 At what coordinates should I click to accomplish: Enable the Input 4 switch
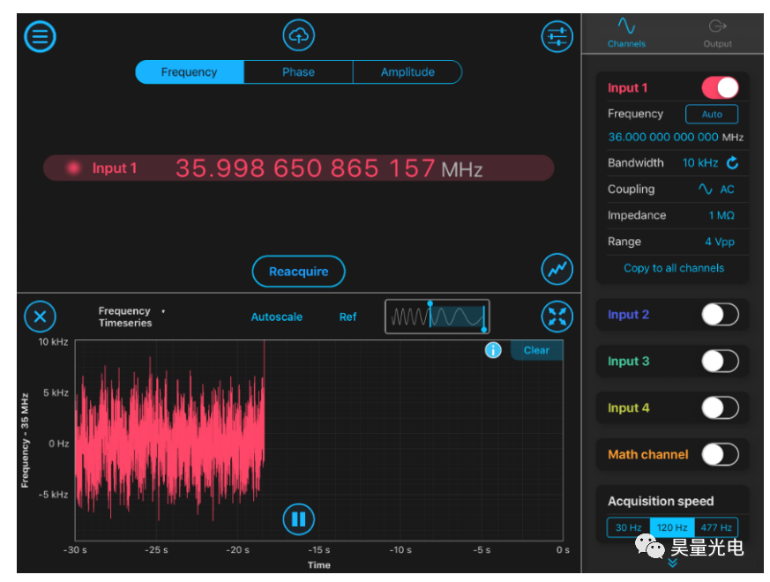[720, 407]
